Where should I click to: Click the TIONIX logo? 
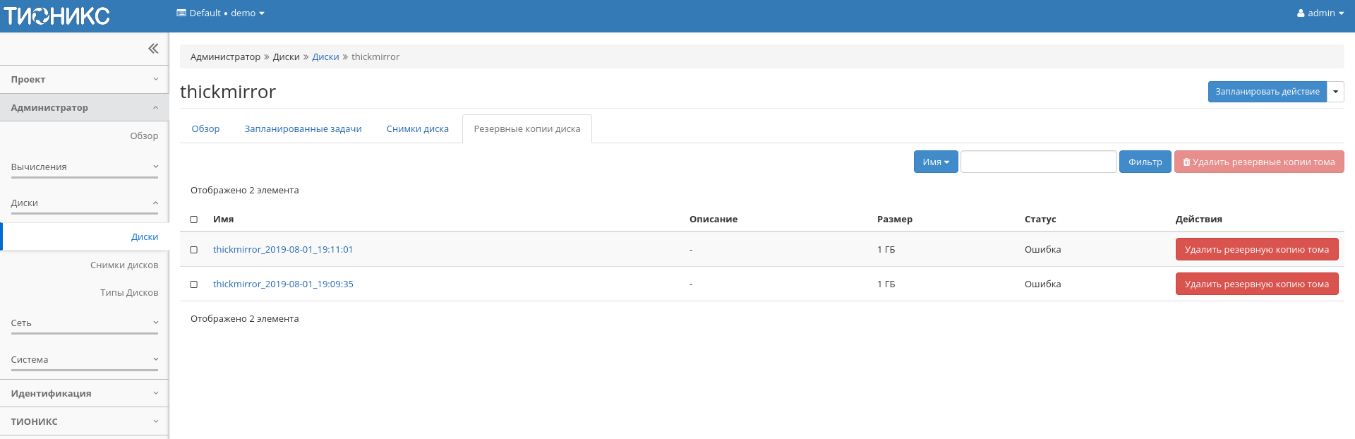coord(57,16)
